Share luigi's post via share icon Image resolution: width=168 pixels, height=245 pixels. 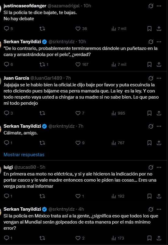click(159, 196)
